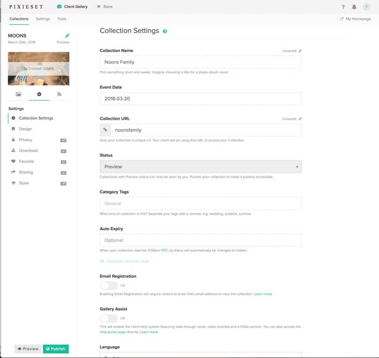Open the activity feed icon tab

pos(59,94)
